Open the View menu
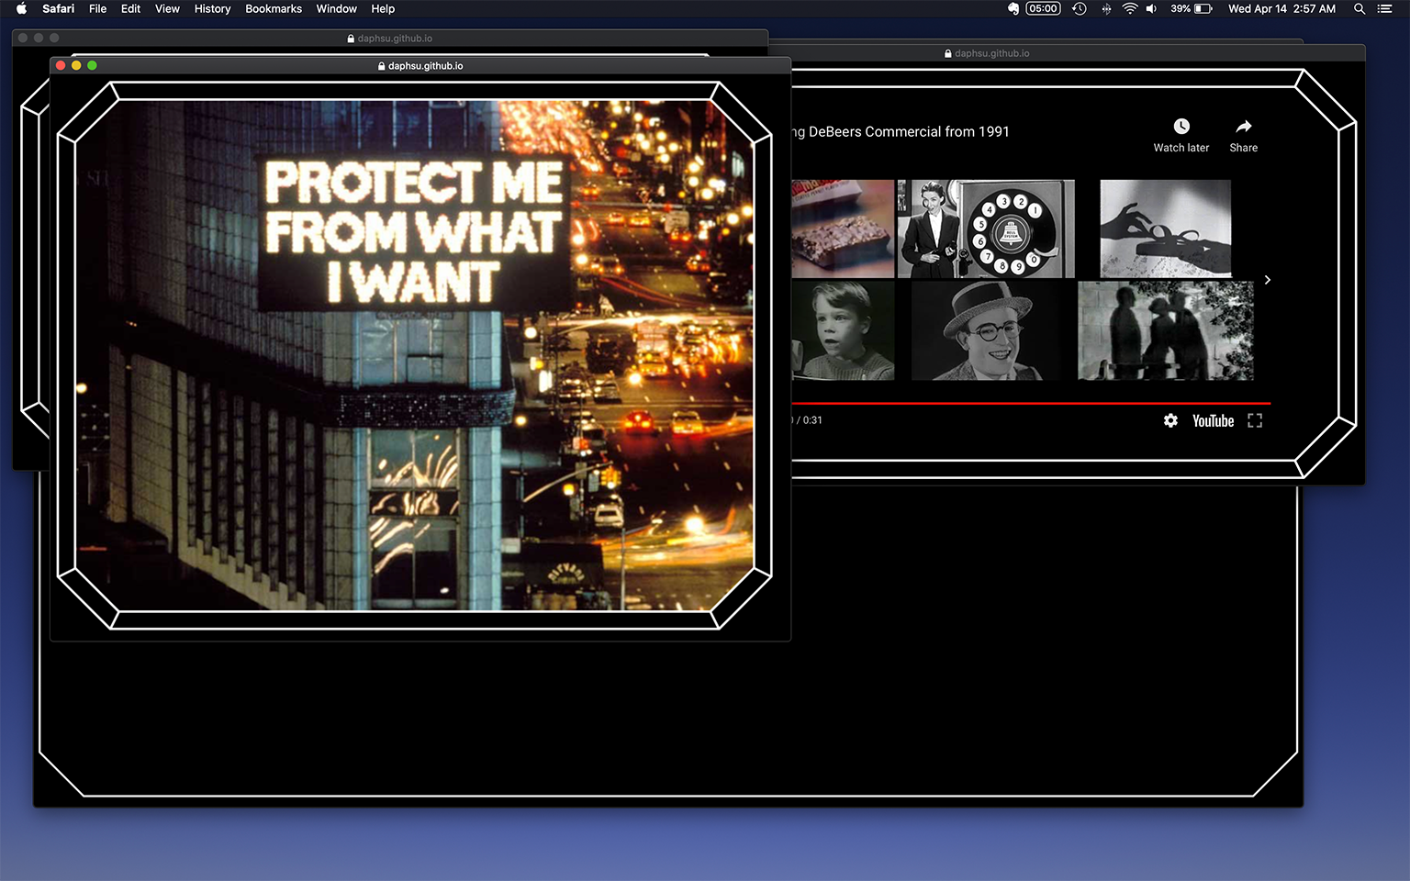Image resolution: width=1410 pixels, height=881 pixels. 167,8
